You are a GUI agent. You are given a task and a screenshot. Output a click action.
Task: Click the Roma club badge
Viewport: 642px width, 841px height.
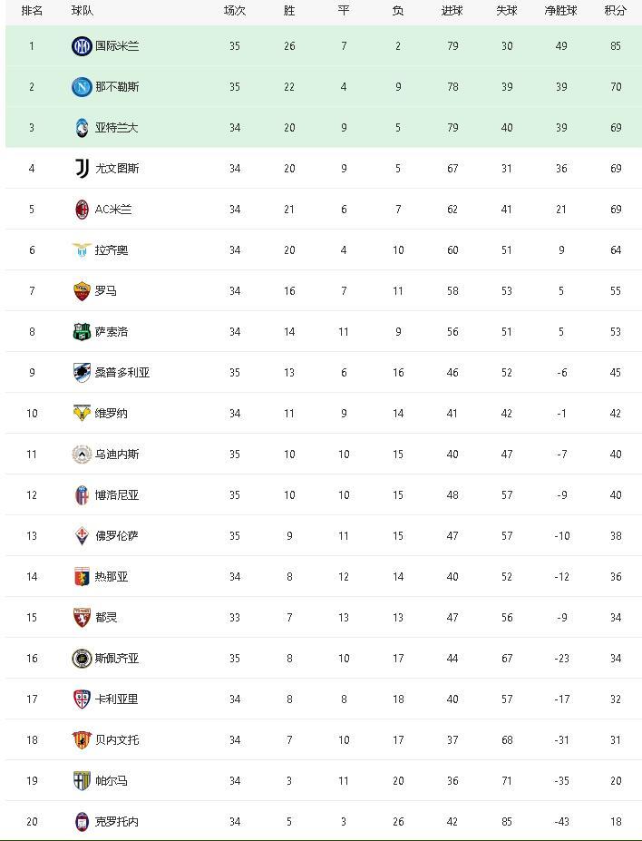click(x=82, y=290)
